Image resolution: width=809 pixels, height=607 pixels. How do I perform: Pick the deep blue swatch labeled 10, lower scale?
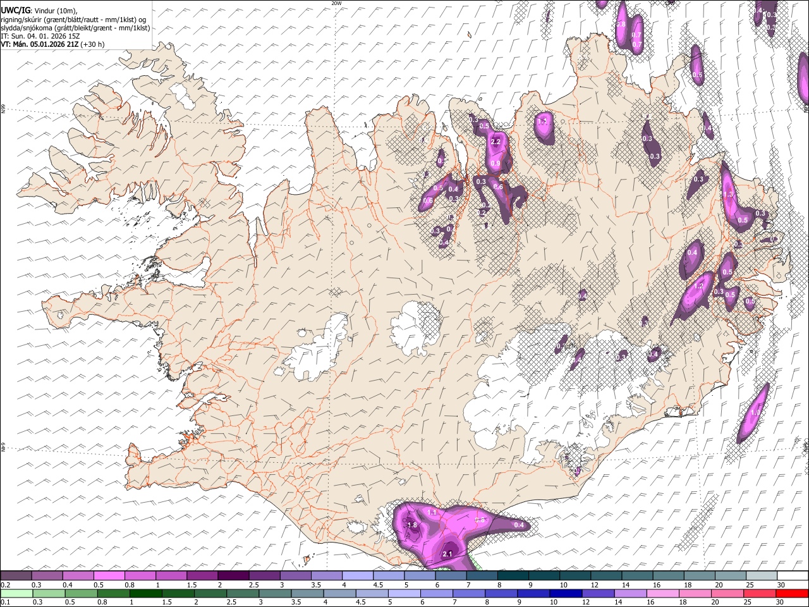click(x=566, y=594)
